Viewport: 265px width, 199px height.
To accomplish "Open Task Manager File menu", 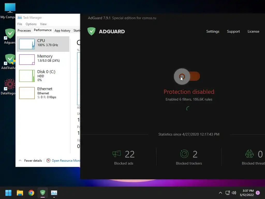I will (x=20, y=24).
